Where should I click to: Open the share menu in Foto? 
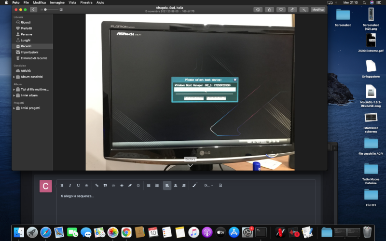tap(269, 10)
